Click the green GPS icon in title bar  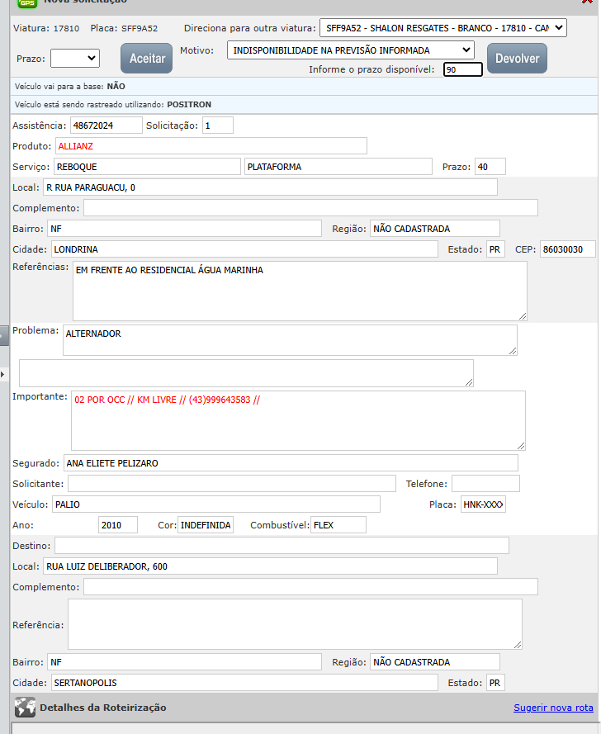[28, 2]
